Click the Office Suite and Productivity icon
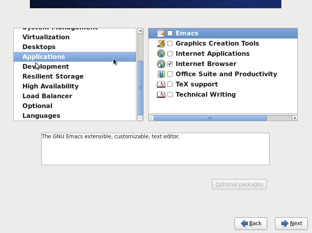Image resolution: width=312 pixels, height=233 pixels. coord(161,74)
